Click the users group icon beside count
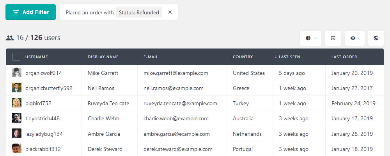390x156 pixels. click(10, 38)
